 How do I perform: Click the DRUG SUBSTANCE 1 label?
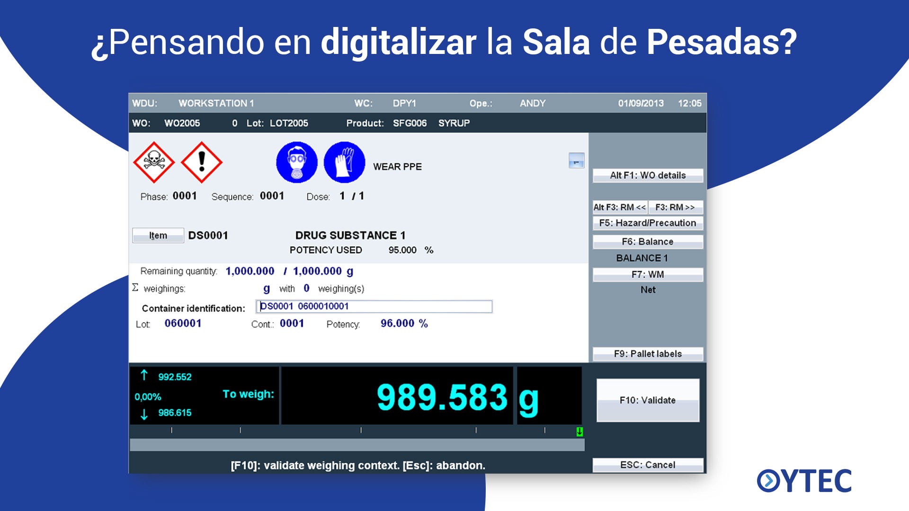click(x=350, y=235)
